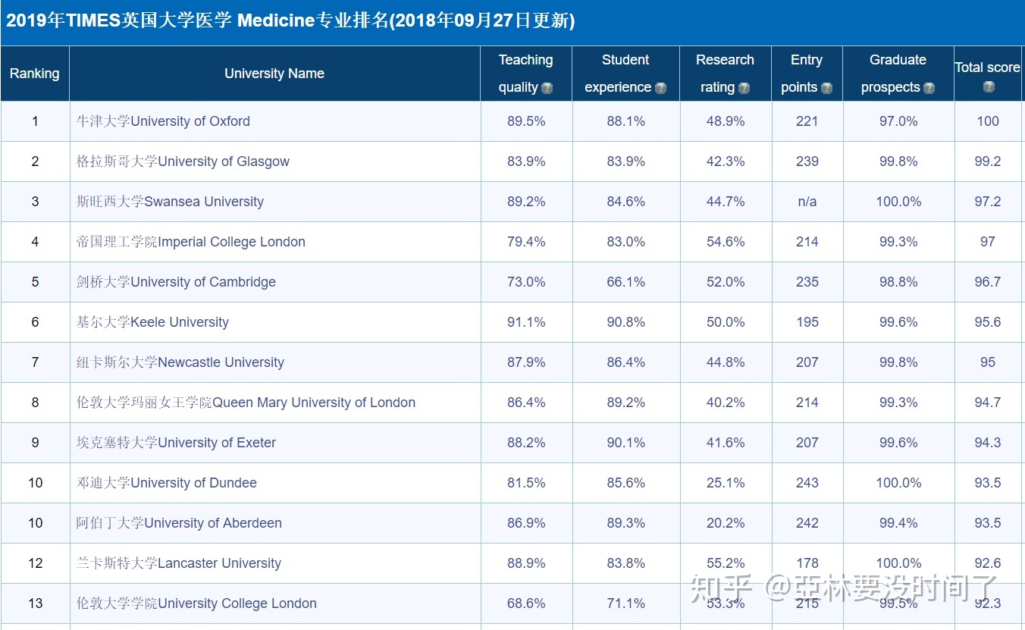Click the Total score header text

tap(987, 67)
